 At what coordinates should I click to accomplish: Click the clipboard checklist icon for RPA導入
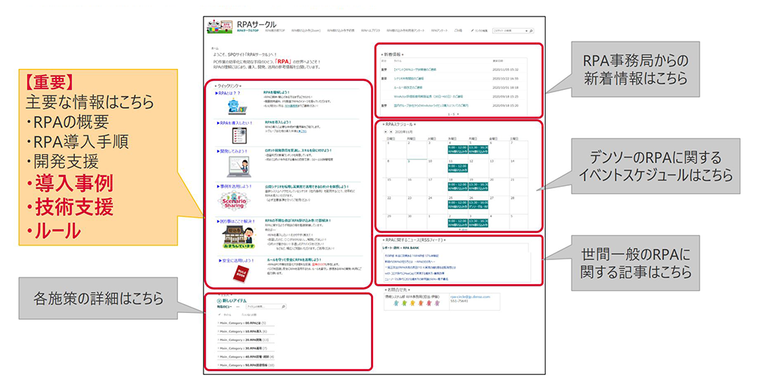click(239, 135)
